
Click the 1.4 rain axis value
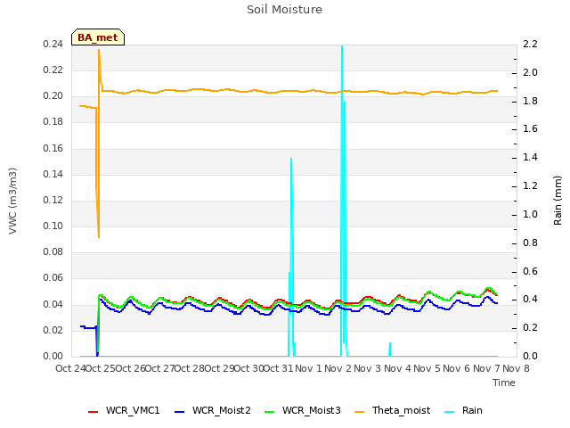[530, 158]
